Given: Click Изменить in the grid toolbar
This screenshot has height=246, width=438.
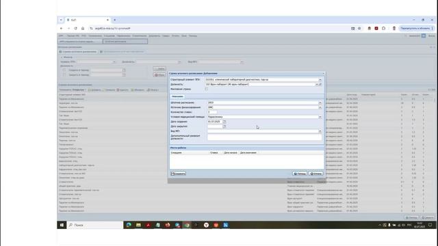Looking at the screenshot, I should [109, 90].
